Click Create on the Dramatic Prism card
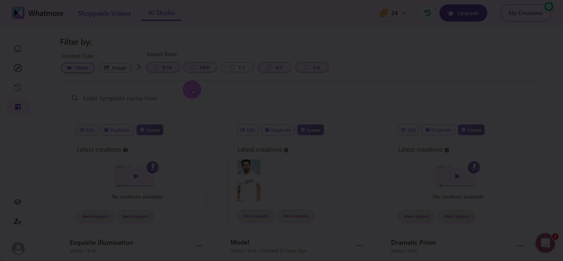 point(471,130)
